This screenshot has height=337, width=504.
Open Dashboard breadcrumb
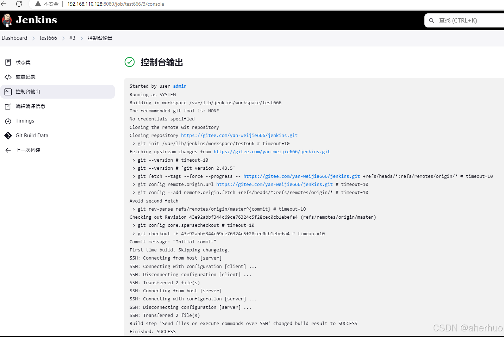[x=14, y=38]
